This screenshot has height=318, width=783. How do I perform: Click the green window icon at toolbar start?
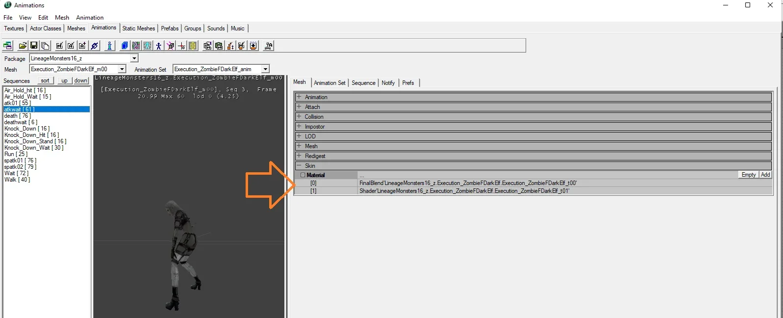pos(8,46)
